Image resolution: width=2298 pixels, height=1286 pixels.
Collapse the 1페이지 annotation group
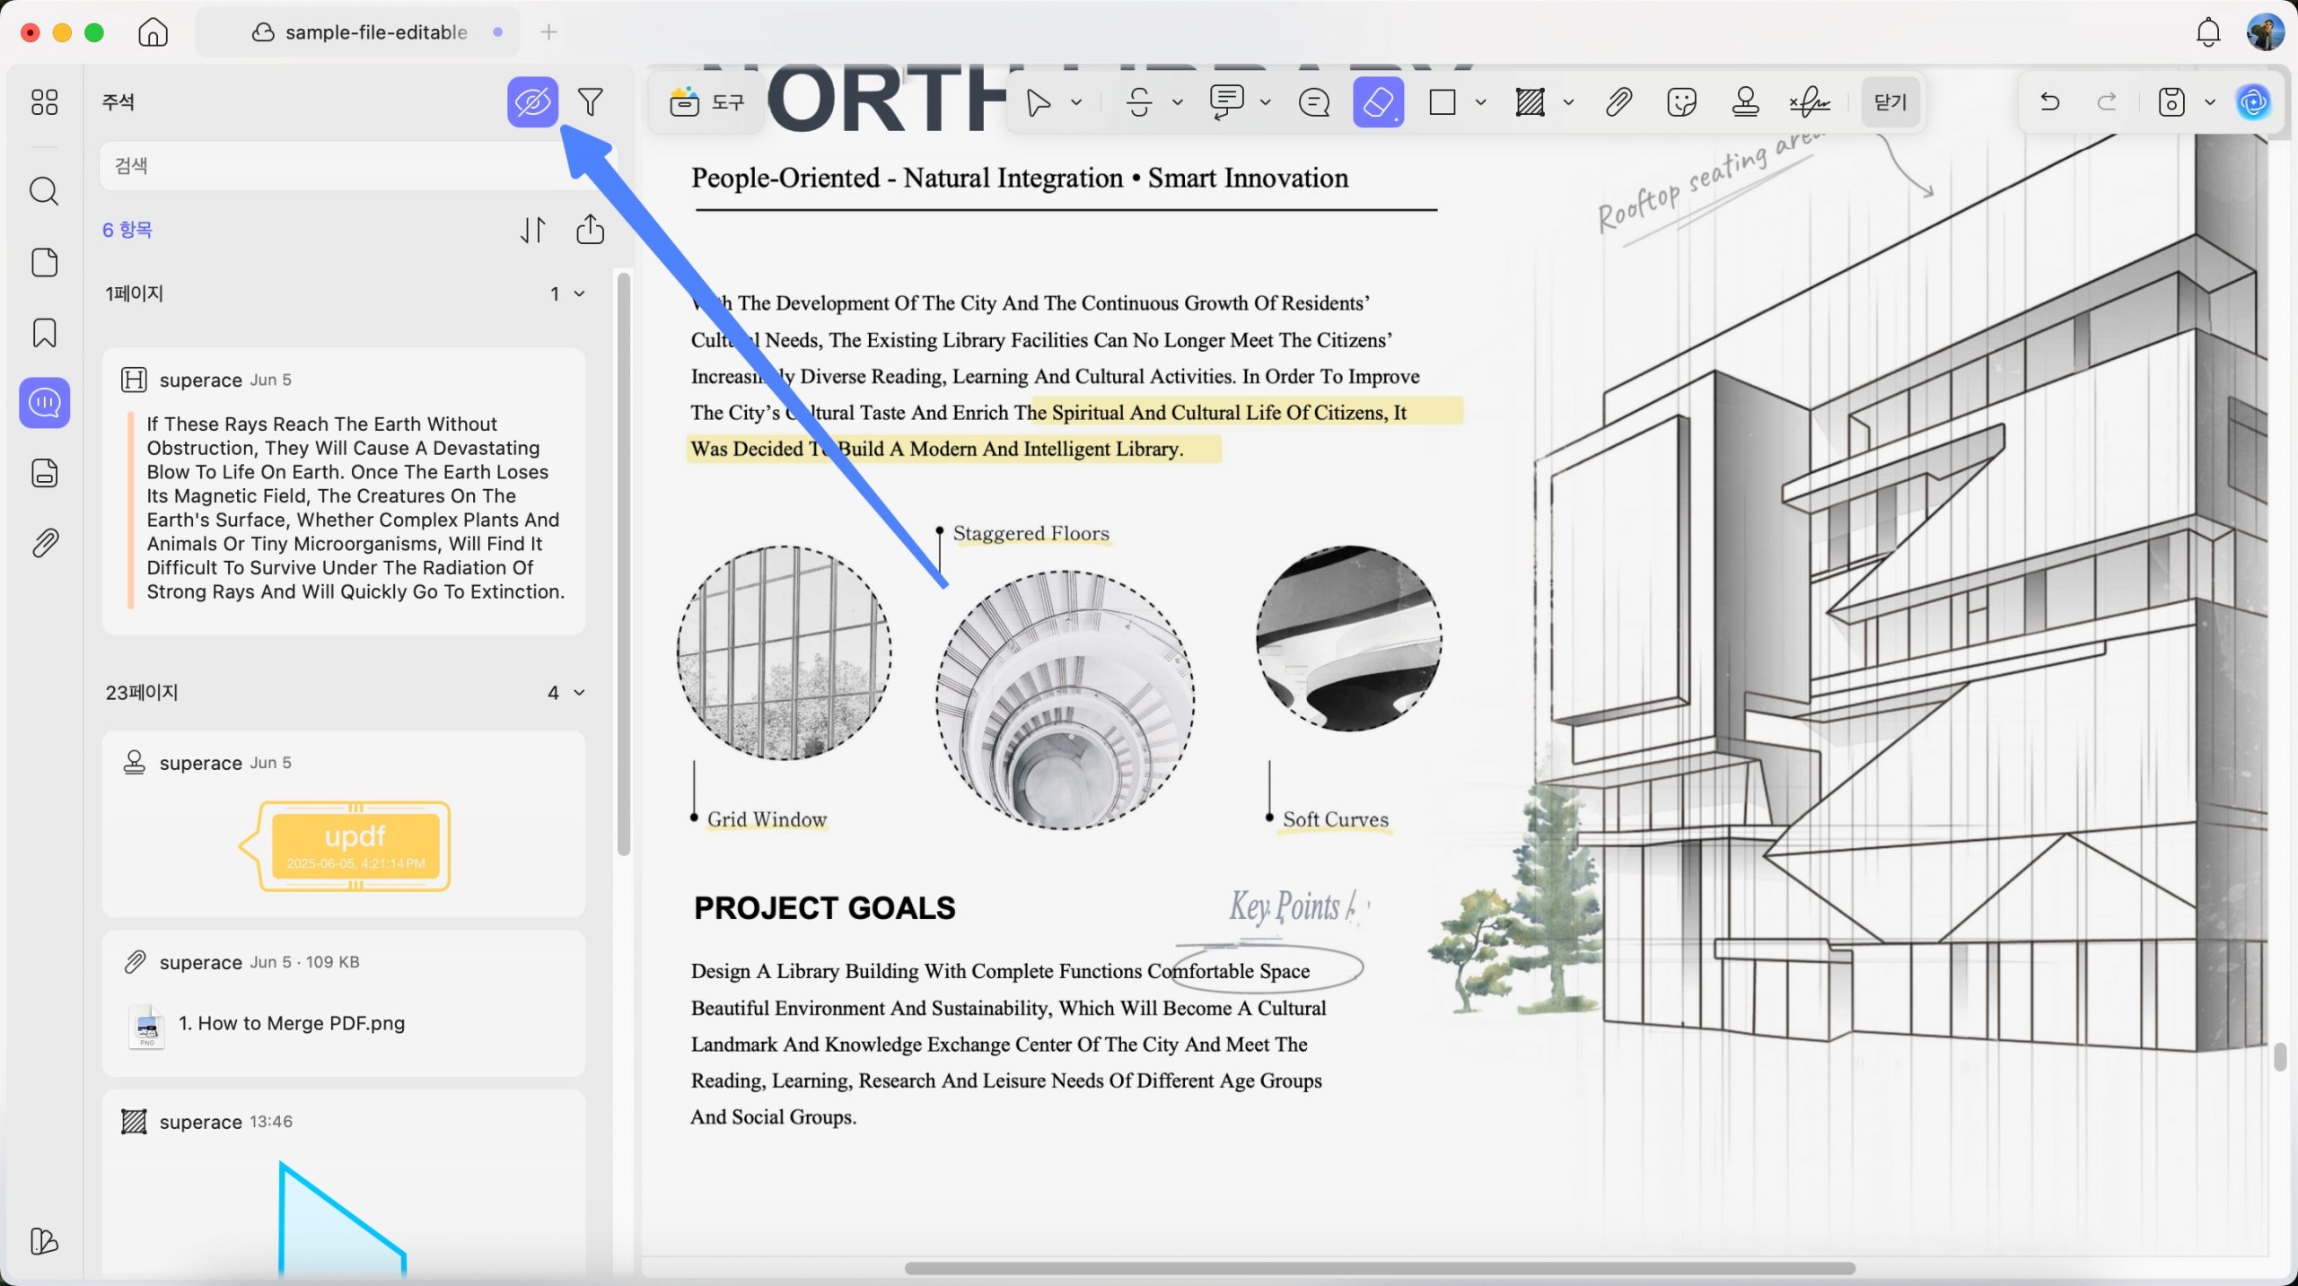579,293
